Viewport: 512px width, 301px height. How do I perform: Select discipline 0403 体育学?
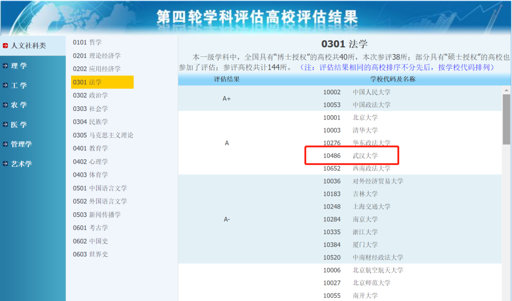pyautogui.click(x=91, y=174)
